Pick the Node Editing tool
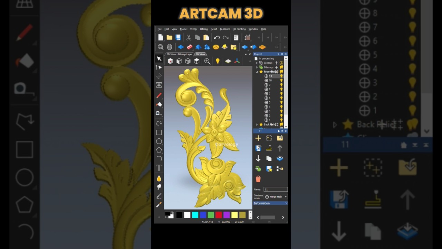This screenshot has width=442, height=249. click(x=159, y=67)
